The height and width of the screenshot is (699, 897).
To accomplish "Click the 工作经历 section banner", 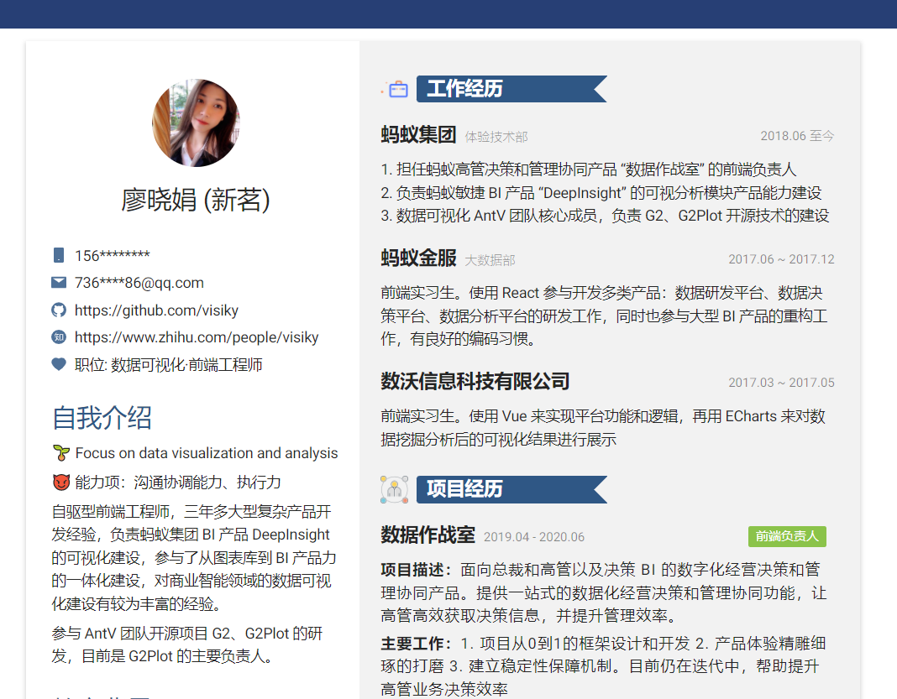I will coord(511,89).
